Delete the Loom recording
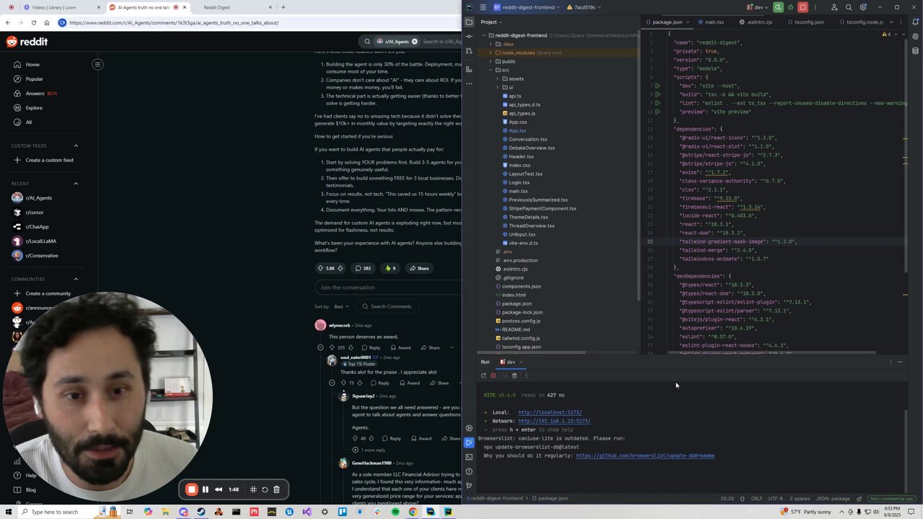The width and height of the screenshot is (923, 519). (276, 489)
